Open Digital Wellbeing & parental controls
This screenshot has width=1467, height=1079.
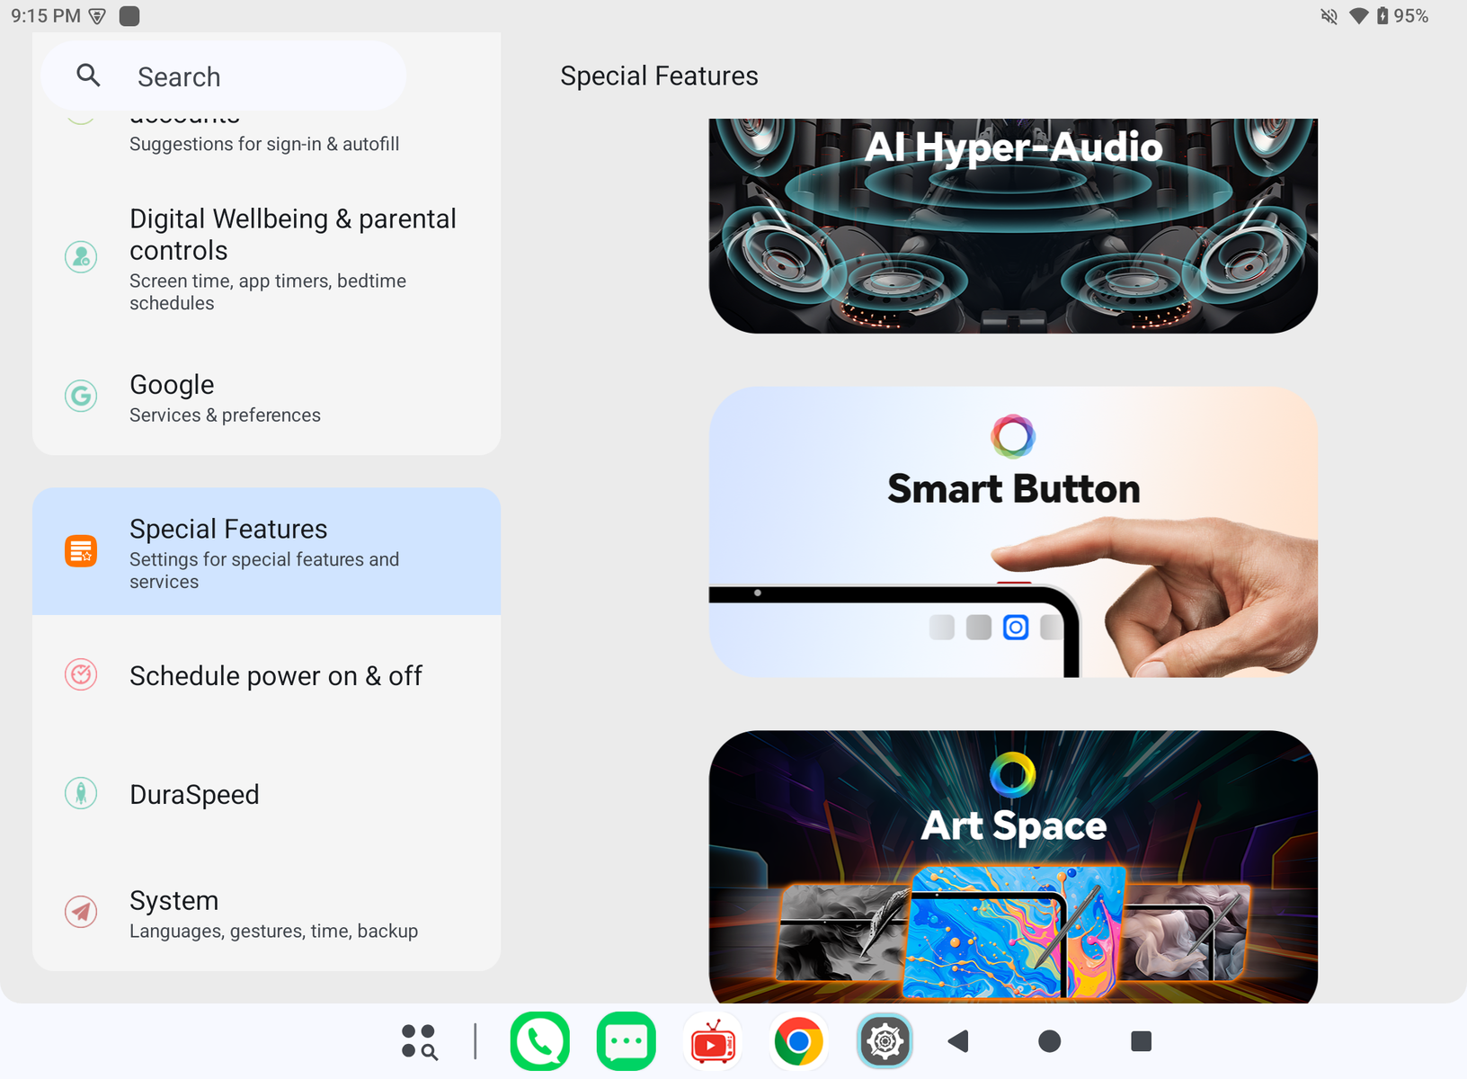pyautogui.click(x=266, y=259)
